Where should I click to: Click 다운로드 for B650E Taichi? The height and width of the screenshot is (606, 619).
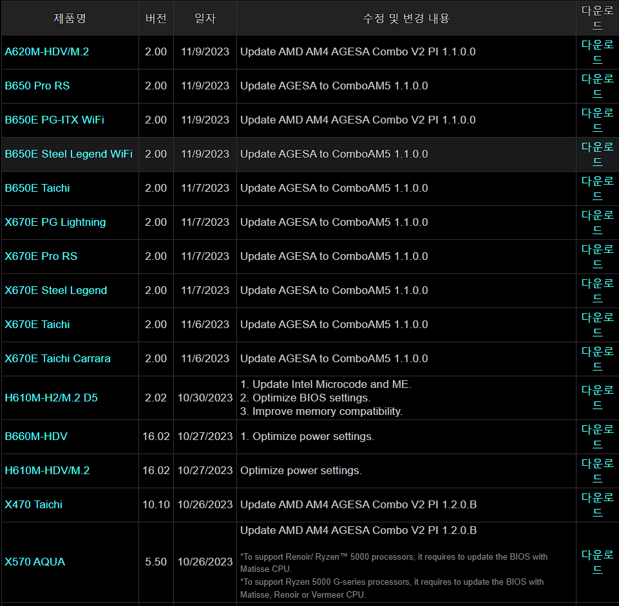point(597,188)
